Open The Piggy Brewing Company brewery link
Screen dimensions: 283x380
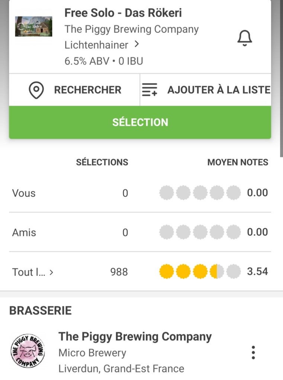click(135, 337)
